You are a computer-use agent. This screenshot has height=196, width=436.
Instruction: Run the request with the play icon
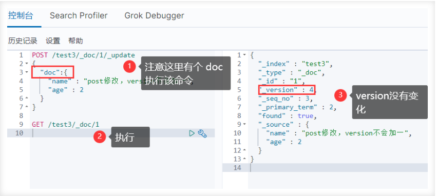coord(192,133)
